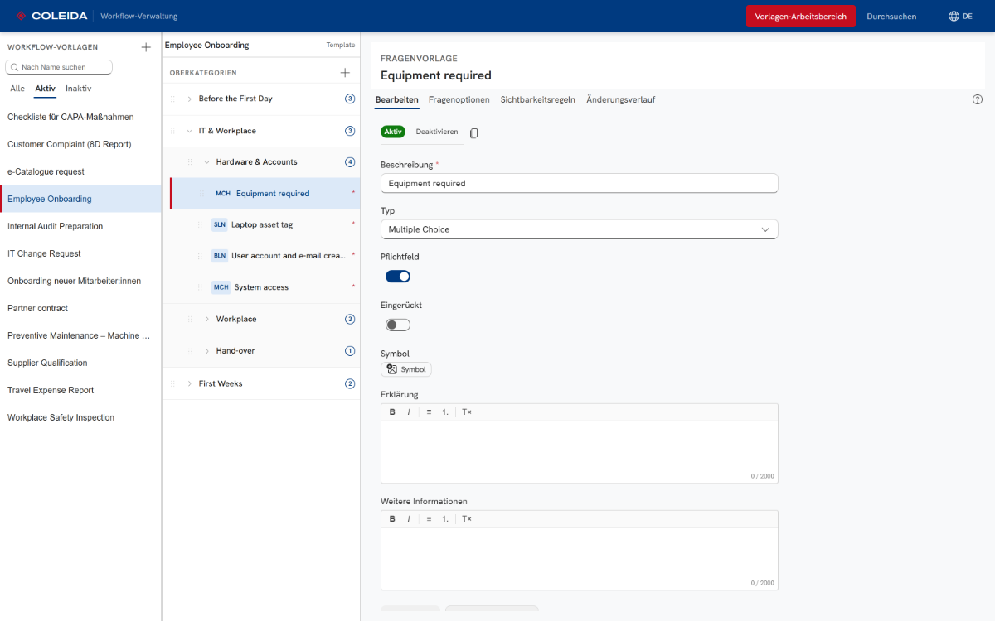Collapse Hardware & Accounts subcategory

[x=207, y=162]
